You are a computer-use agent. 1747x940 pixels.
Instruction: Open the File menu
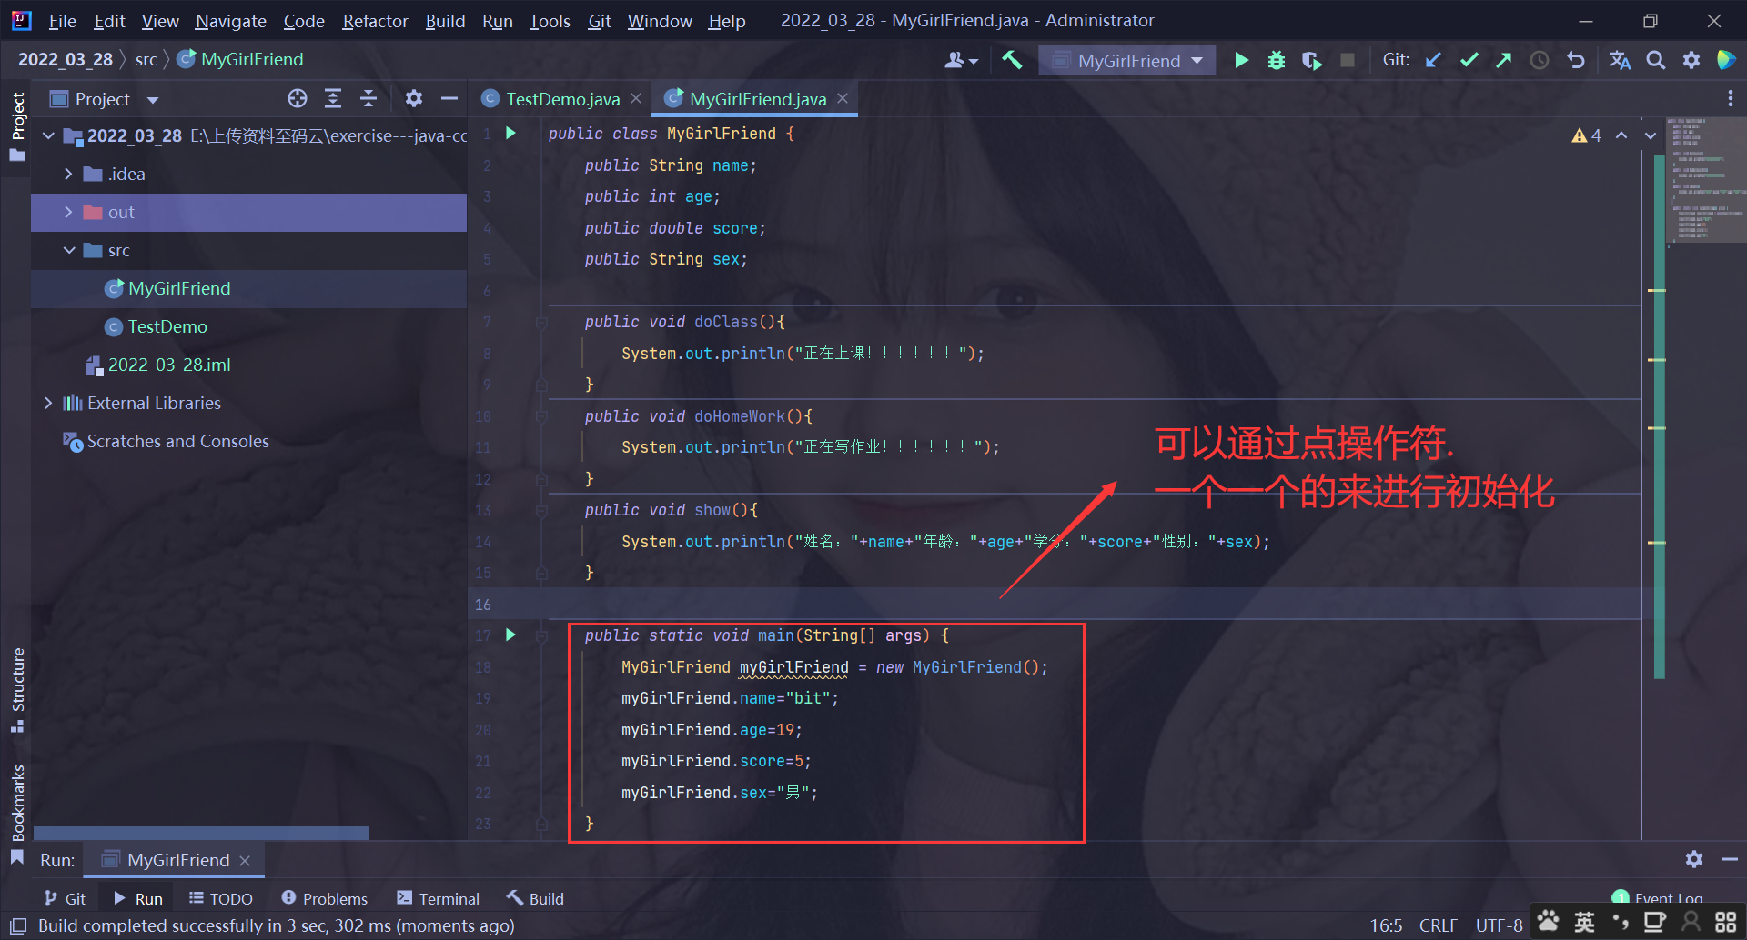(x=62, y=20)
